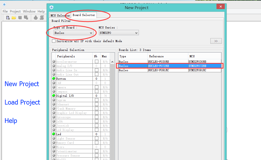
Task: Open the Window menu
Action: 29,11
